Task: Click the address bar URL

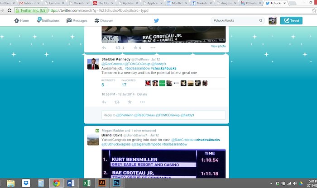Action: (x=98, y=10)
